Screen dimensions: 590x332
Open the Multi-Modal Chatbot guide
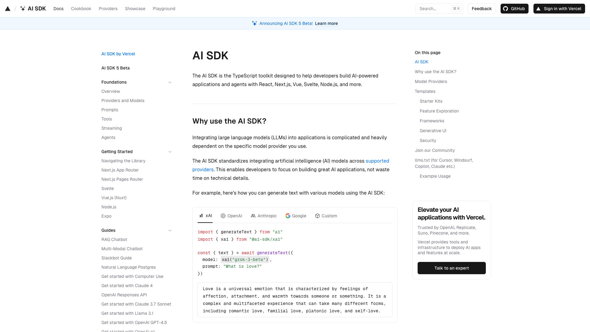pos(122,249)
